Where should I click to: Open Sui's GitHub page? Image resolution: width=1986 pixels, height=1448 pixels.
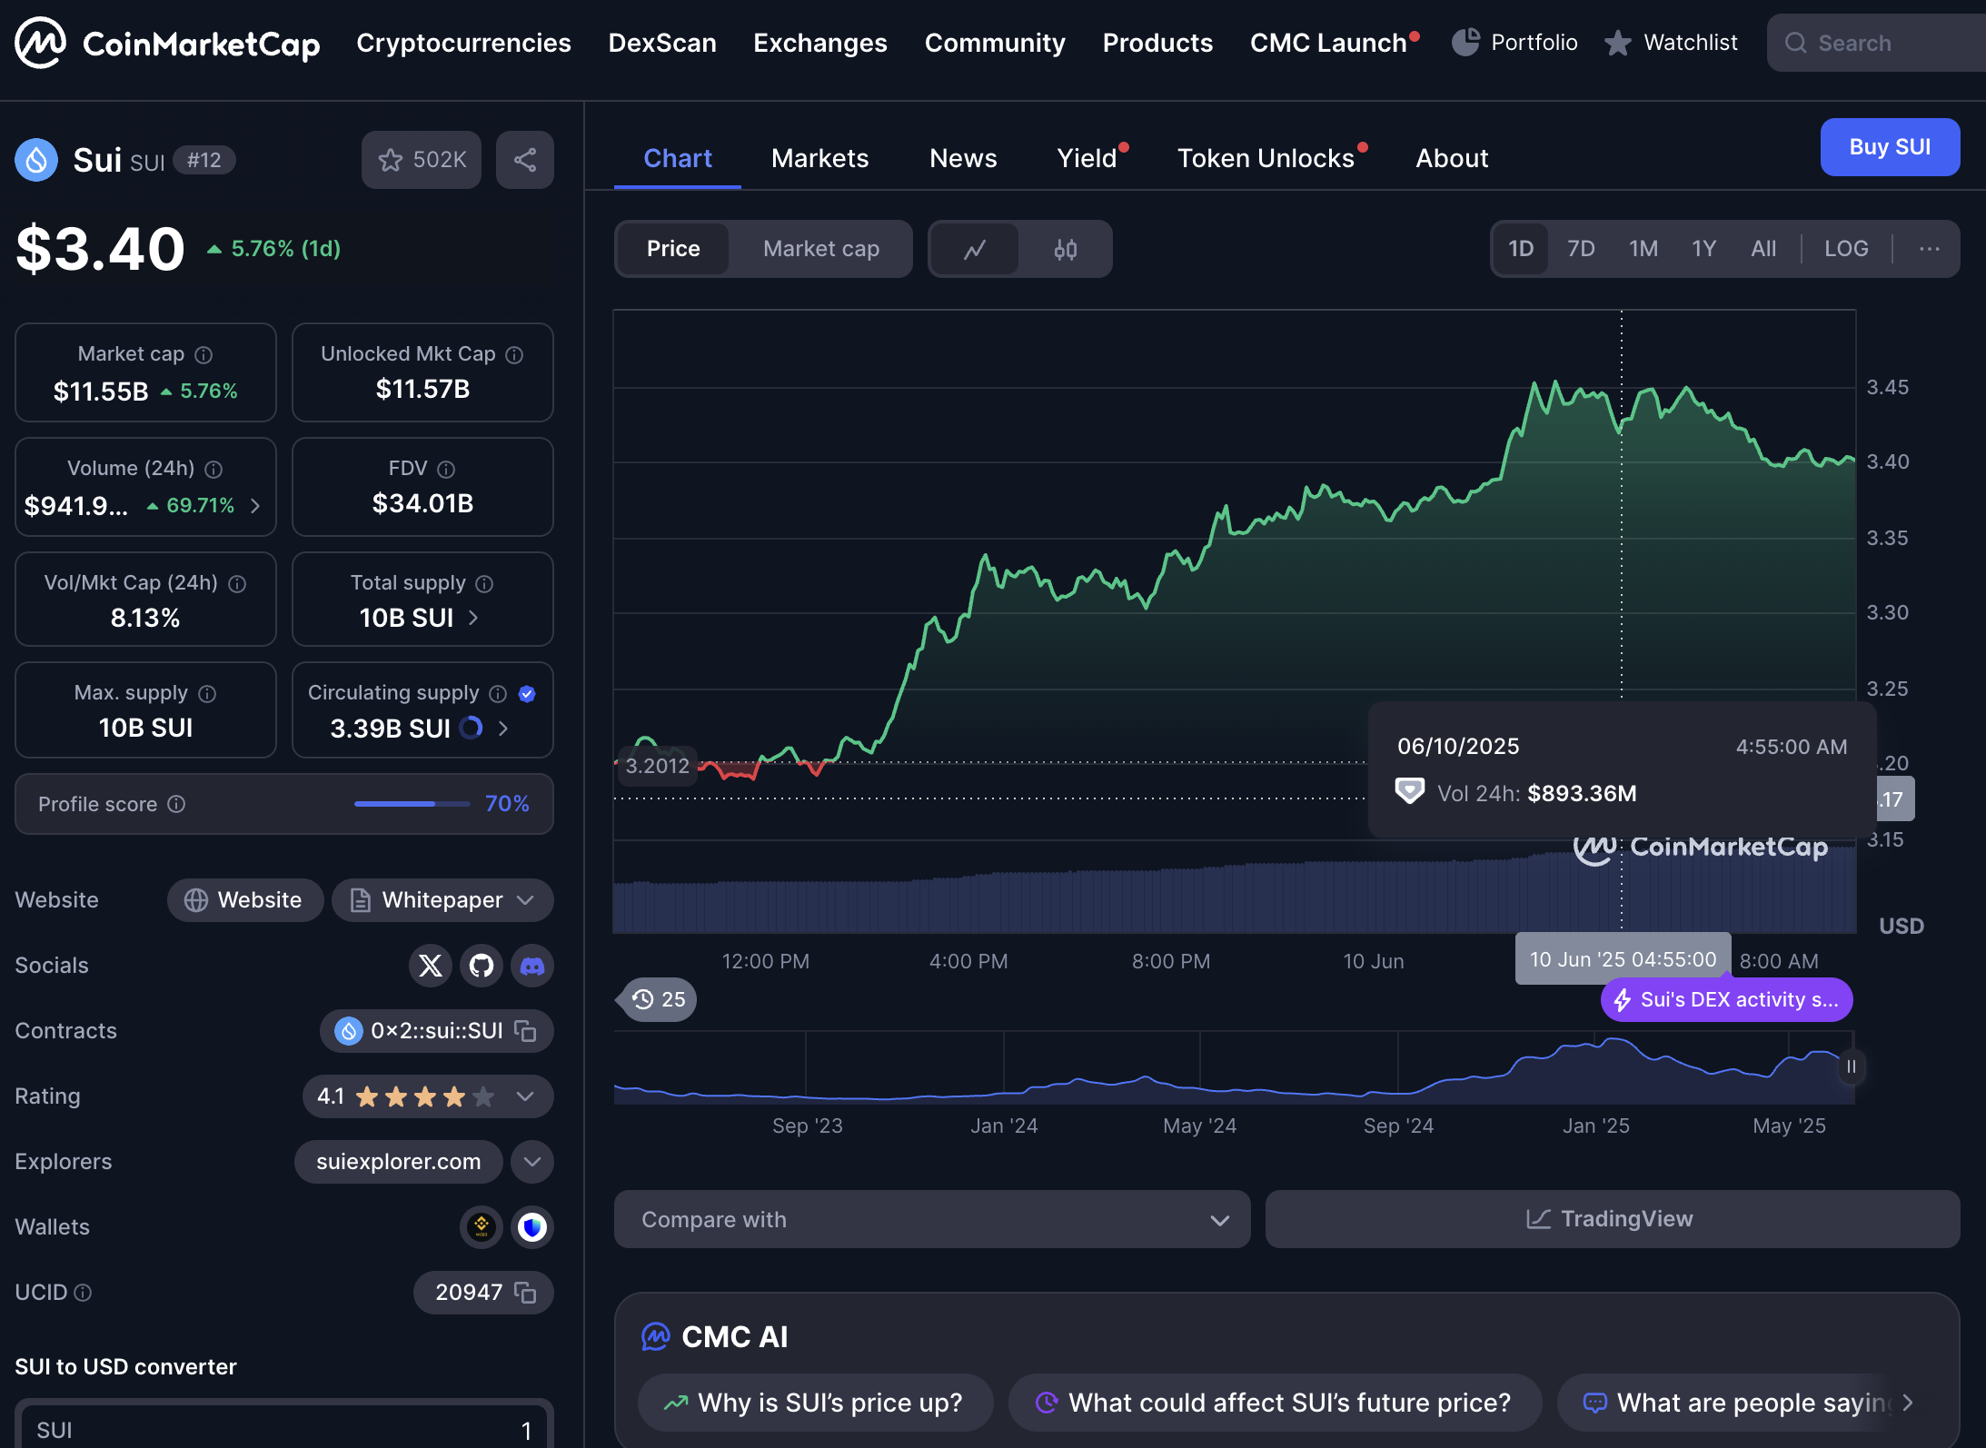click(x=482, y=966)
